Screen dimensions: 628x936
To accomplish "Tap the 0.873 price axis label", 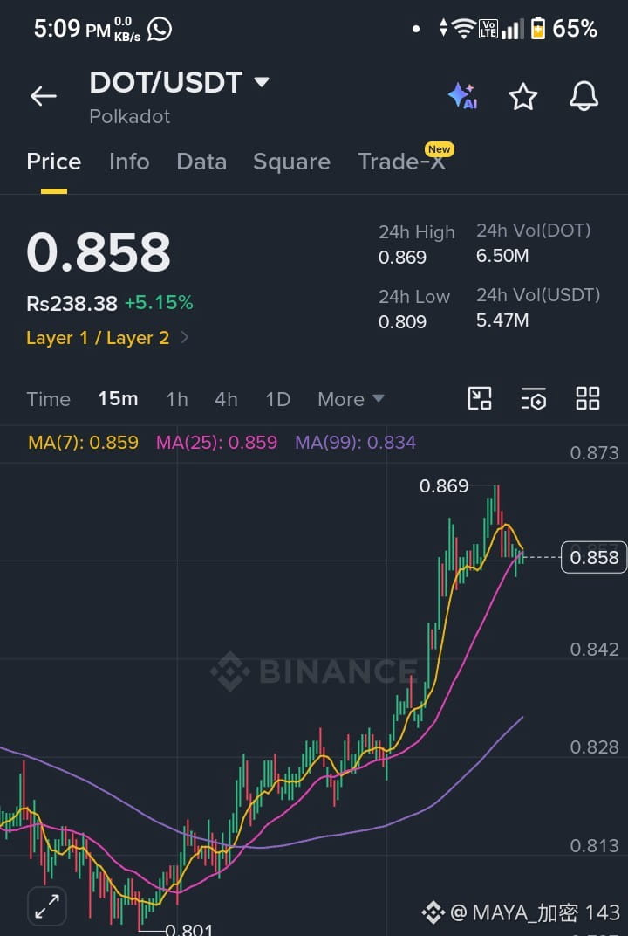I will coord(594,453).
